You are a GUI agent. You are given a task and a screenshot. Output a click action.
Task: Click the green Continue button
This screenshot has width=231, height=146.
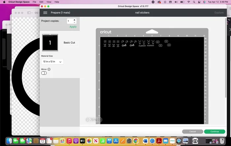coord(214,131)
